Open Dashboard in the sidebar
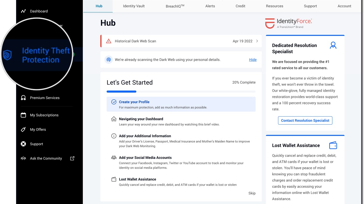Viewport: 364px width, 204px height. point(39,11)
